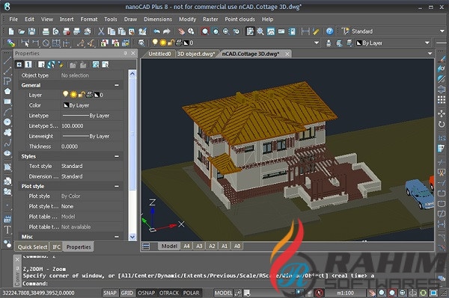Toggle GRID display in the status bar
This screenshot has width=449, height=298.
click(x=127, y=293)
